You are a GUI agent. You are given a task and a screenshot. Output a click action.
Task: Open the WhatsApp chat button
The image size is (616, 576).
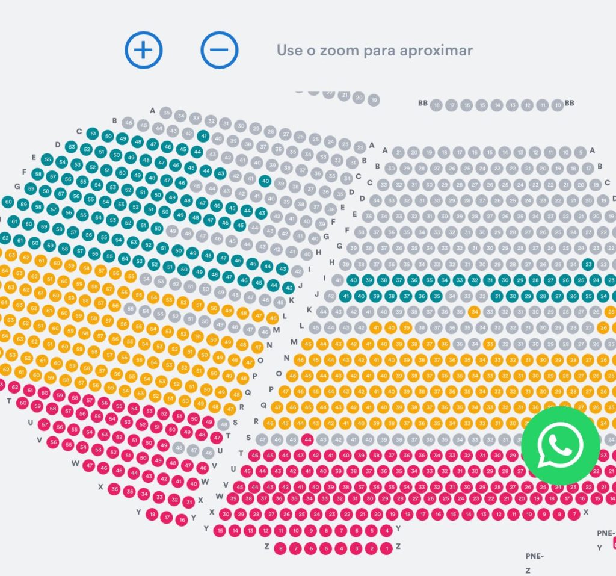click(560, 445)
